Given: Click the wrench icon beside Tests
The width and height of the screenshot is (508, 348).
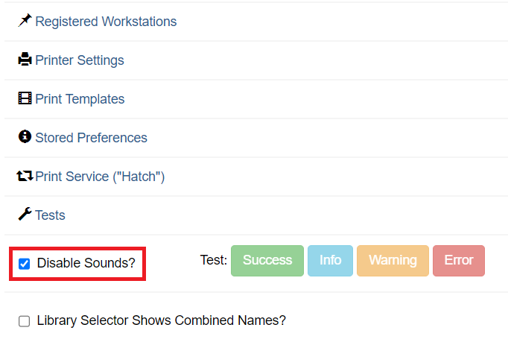Looking at the screenshot, I should (25, 215).
